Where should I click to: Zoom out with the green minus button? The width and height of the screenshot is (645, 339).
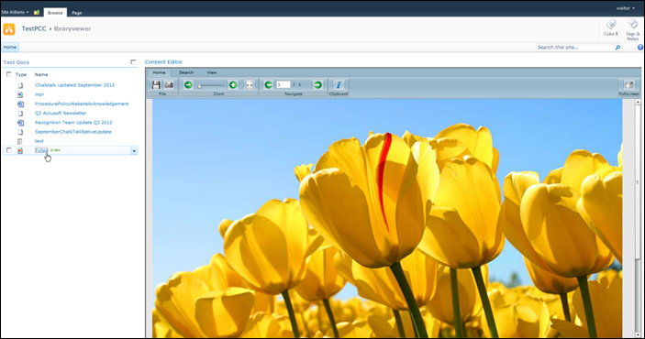[x=188, y=85]
